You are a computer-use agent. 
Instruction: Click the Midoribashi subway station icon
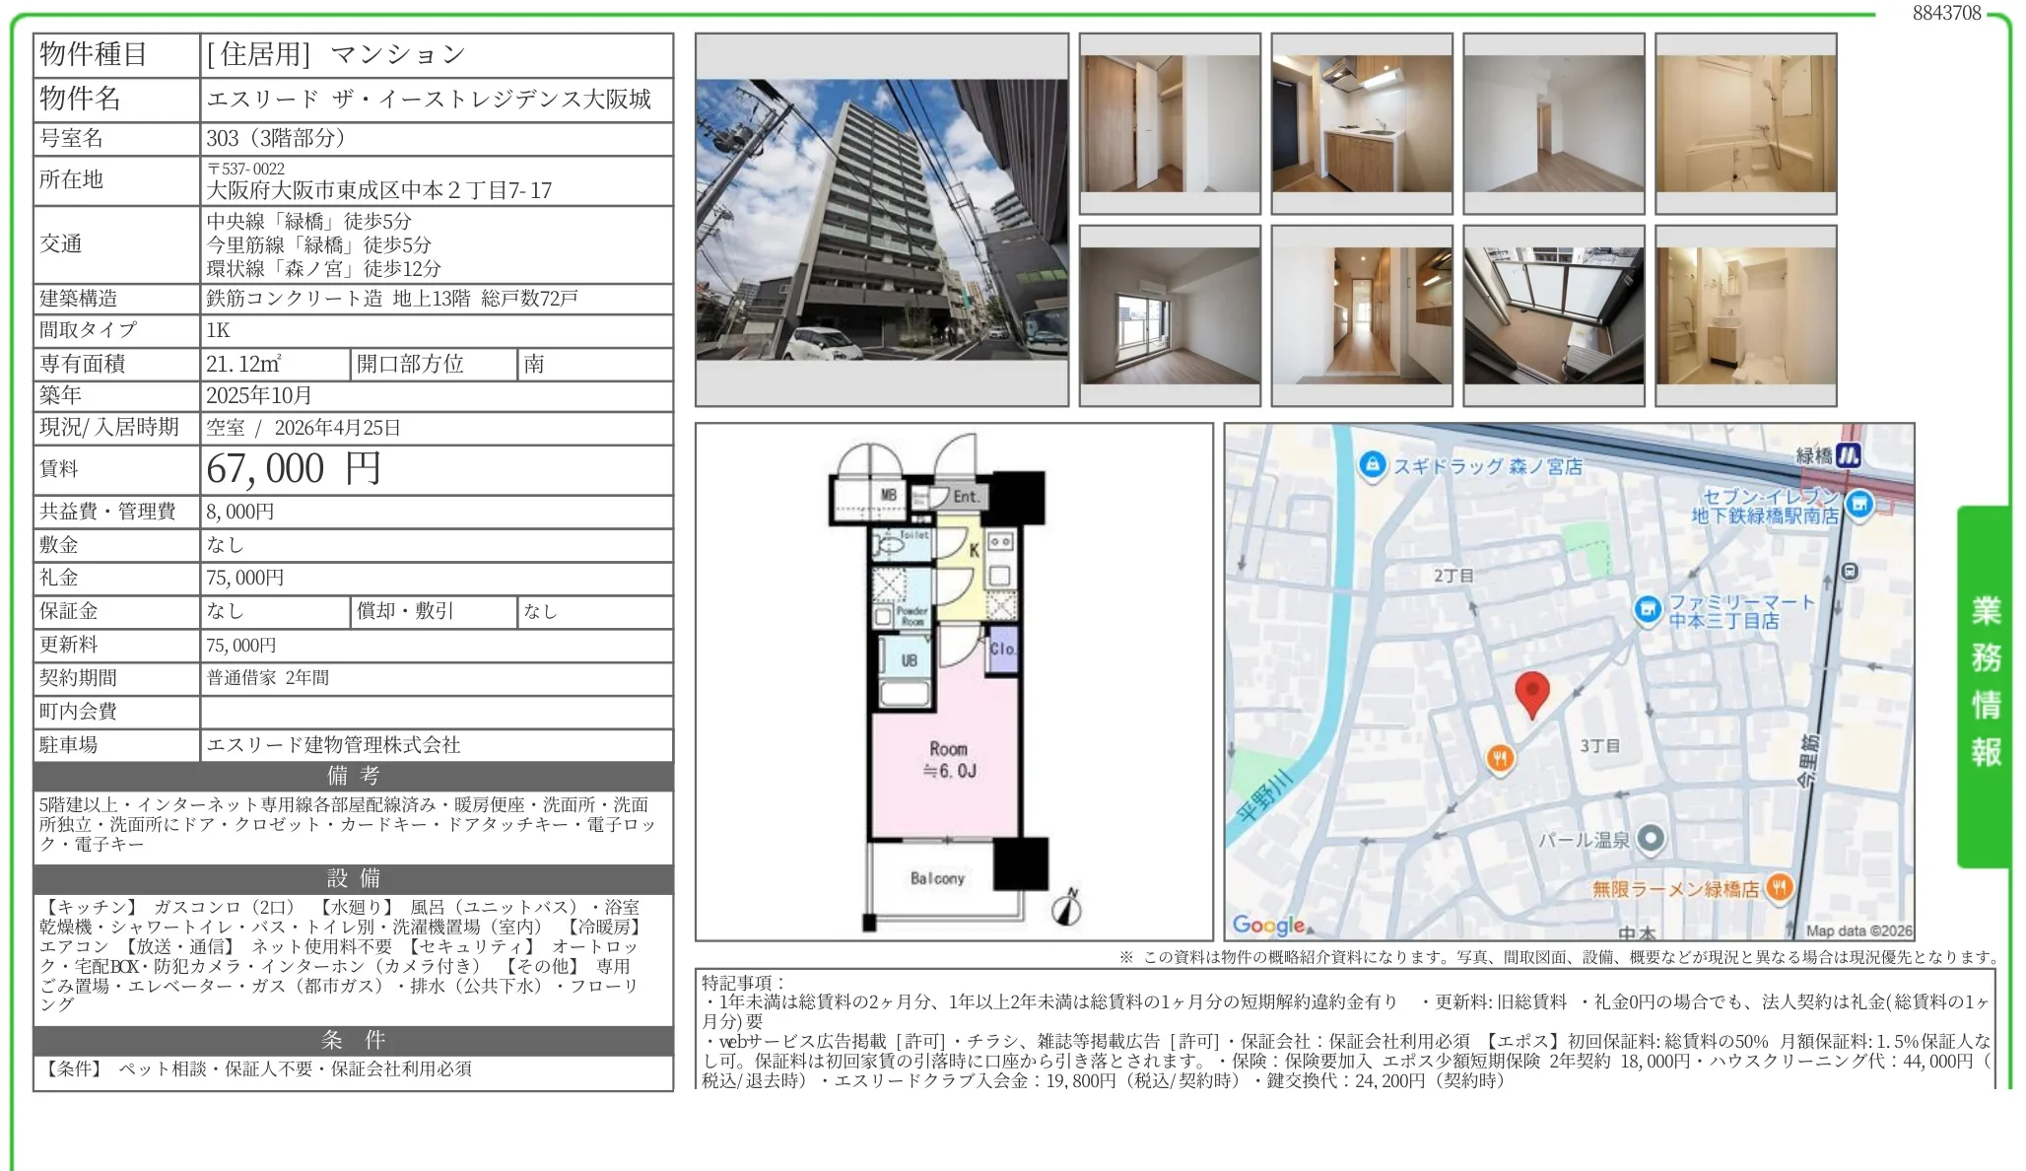1848,454
